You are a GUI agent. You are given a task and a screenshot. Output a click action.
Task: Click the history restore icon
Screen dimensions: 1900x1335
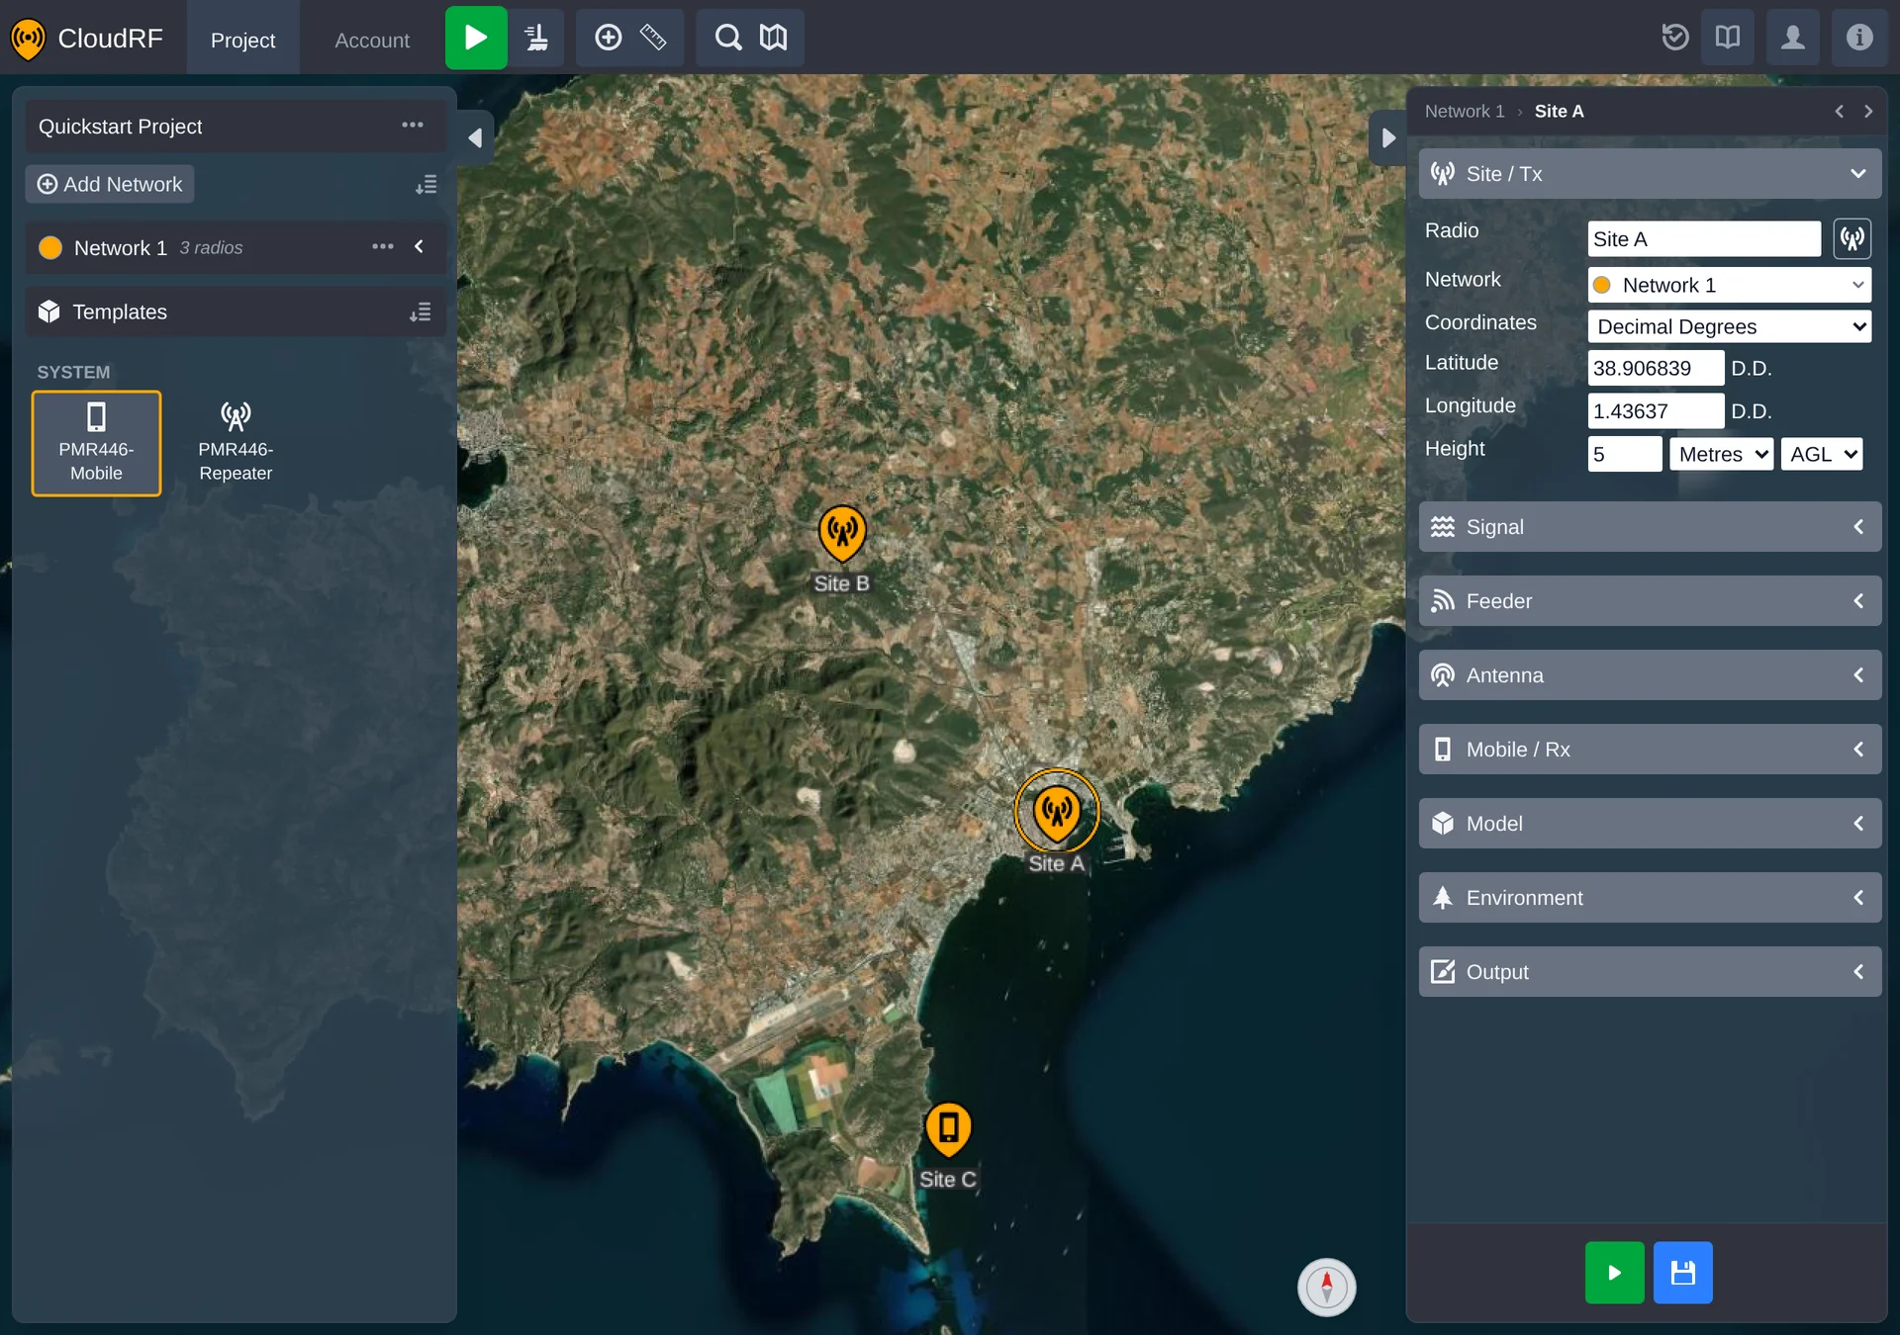coord(1675,38)
